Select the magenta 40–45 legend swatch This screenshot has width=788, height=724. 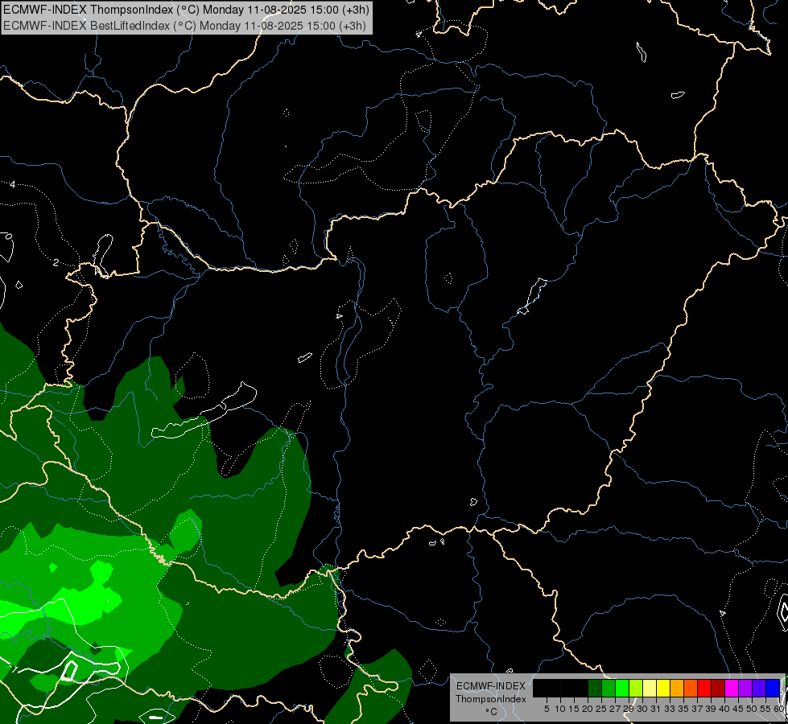coord(732,688)
